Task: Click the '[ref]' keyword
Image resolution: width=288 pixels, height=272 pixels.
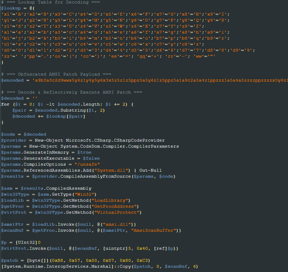Action: (161, 248)
